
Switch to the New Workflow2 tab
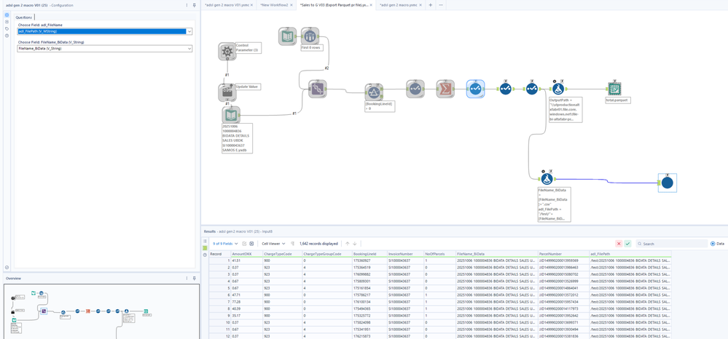click(x=274, y=4)
